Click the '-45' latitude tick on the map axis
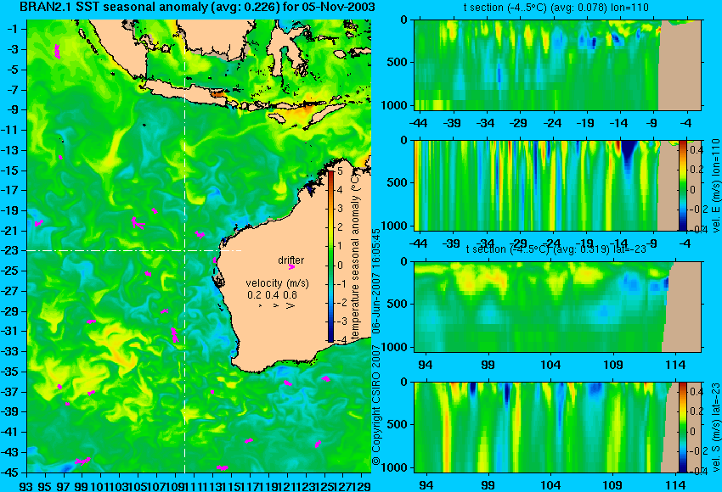 [x=10, y=472]
